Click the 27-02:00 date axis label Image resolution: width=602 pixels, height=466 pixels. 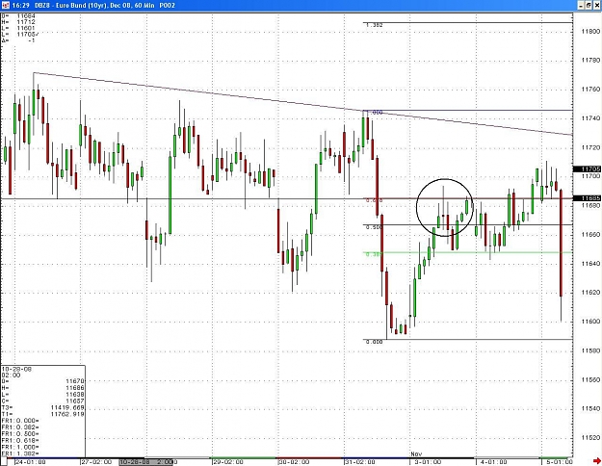coord(96,462)
